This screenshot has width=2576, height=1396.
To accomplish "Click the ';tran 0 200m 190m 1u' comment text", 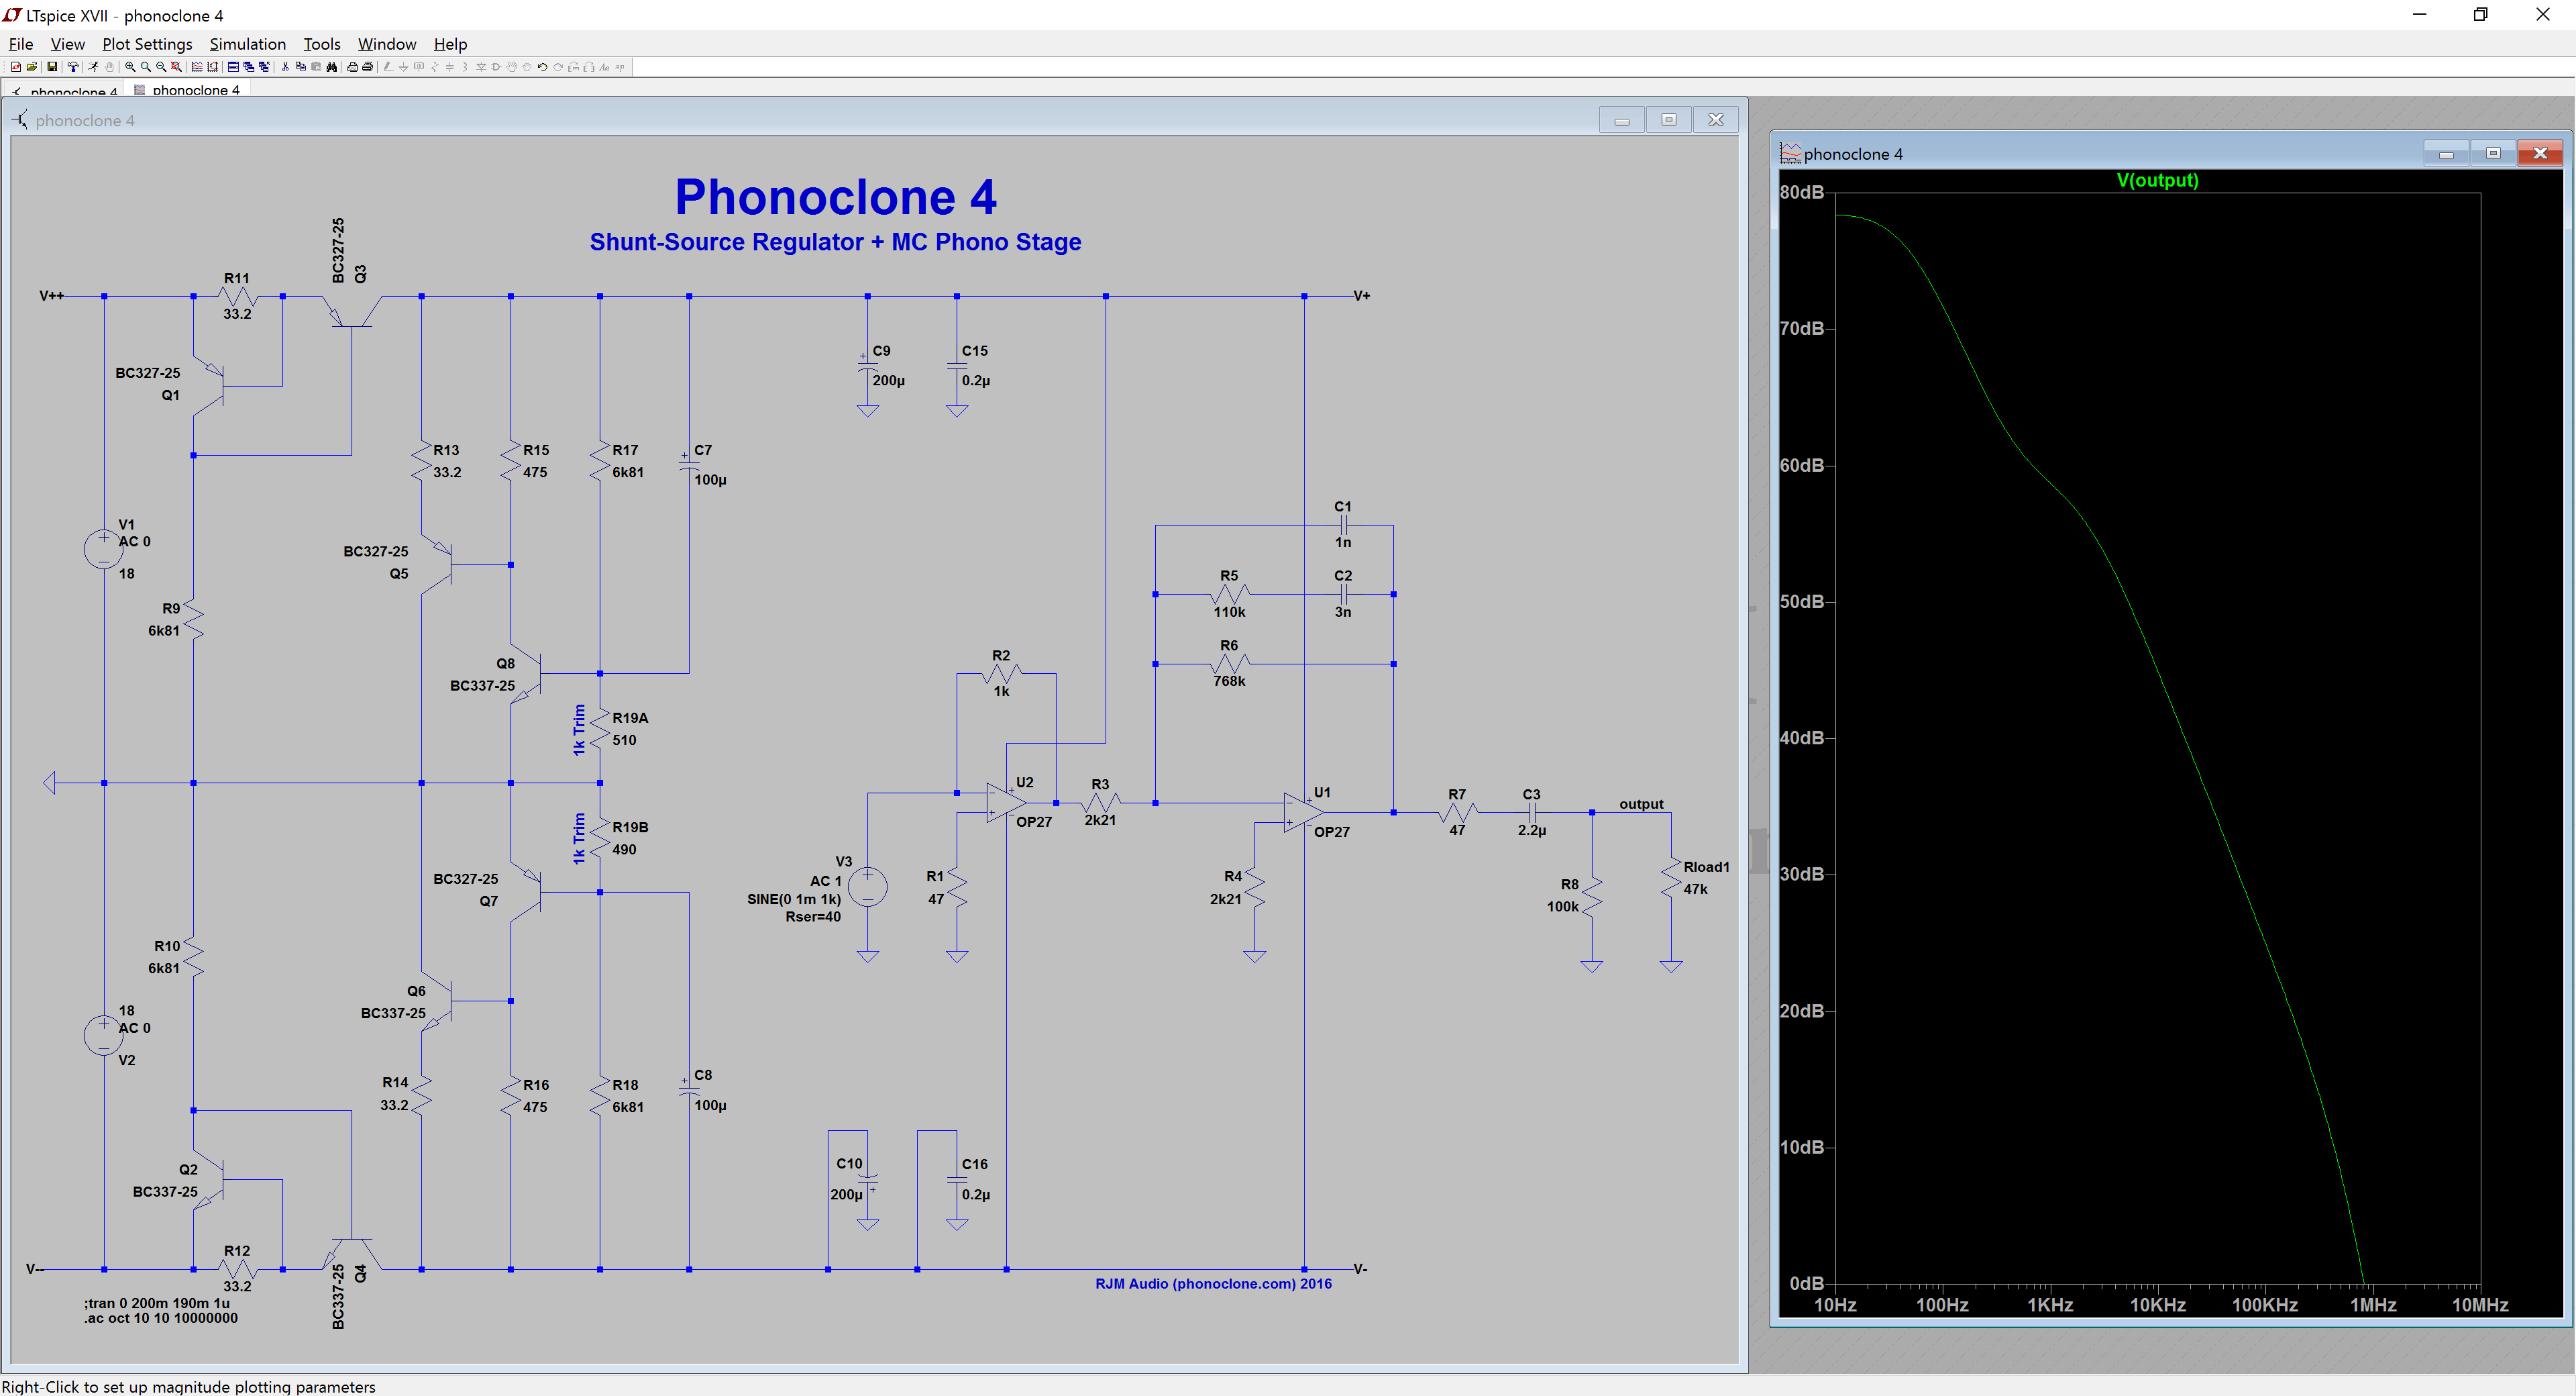I will pos(157,1303).
